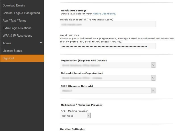The width and height of the screenshot is (175, 131).
Task: Click the Mailing Provider dropdown arrow
Action: (88, 116)
